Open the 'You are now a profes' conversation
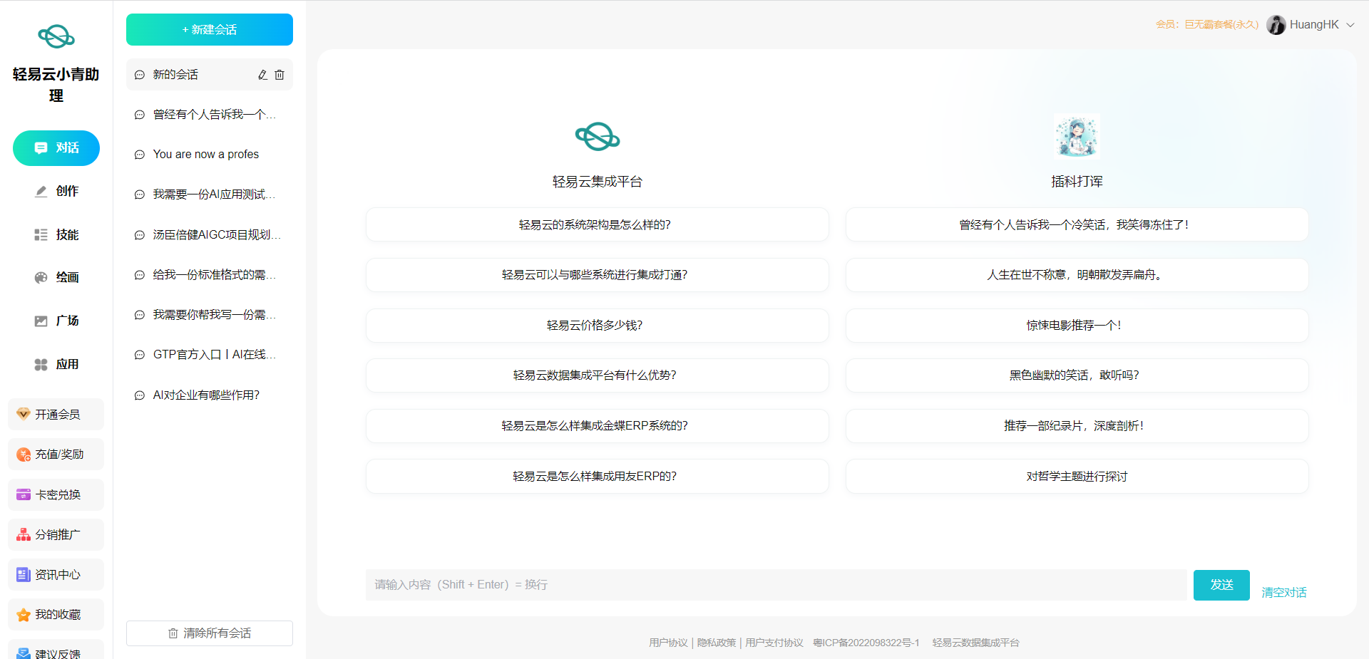Screen dimensions: 1369x659 pos(210,155)
